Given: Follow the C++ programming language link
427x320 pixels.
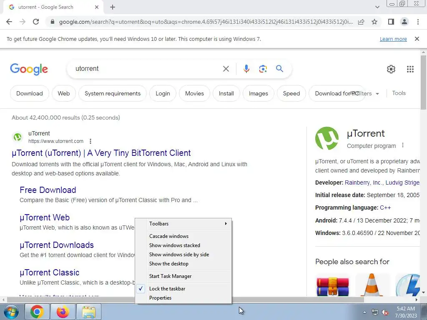Looking at the screenshot, I should click(x=385, y=207).
